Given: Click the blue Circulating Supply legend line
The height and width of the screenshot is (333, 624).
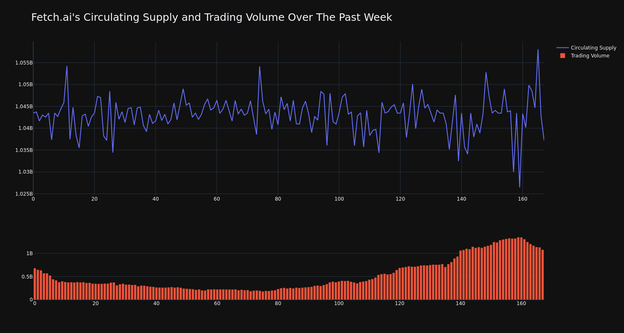Looking at the screenshot, I should pyautogui.click(x=562, y=48).
